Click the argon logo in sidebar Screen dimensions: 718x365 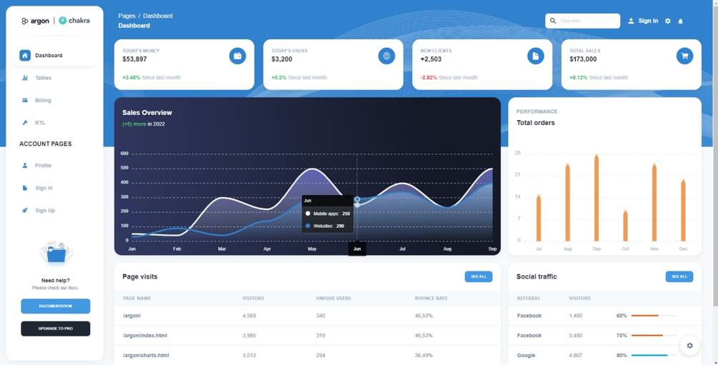tap(35, 21)
